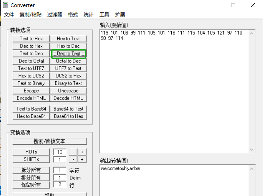Increase ROTx value with plus button
The image size is (263, 196).
(82, 152)
